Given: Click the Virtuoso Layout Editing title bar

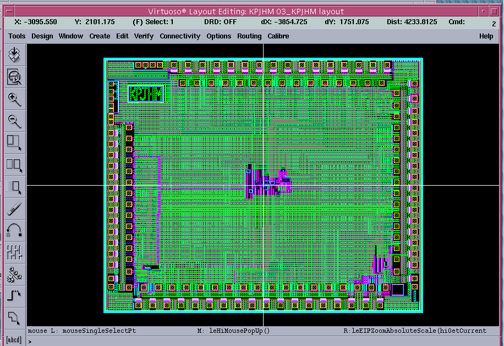Looking at the screenshot, I should [246, 12].
